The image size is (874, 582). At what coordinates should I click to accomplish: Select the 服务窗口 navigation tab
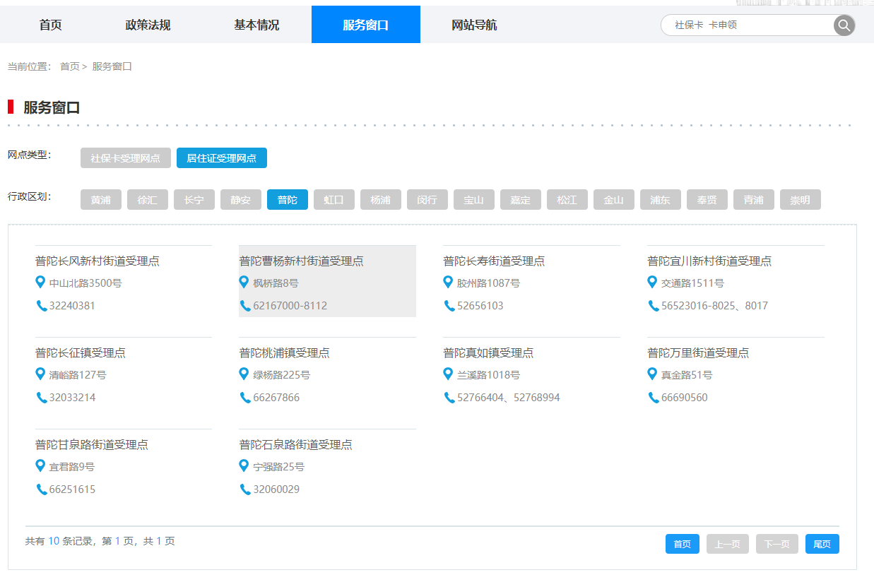366,25
